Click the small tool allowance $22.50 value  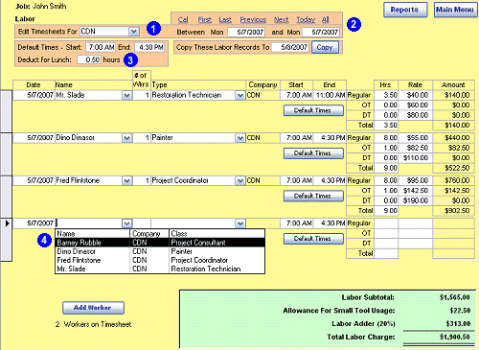pyautogui.click(x=460, y=311)
